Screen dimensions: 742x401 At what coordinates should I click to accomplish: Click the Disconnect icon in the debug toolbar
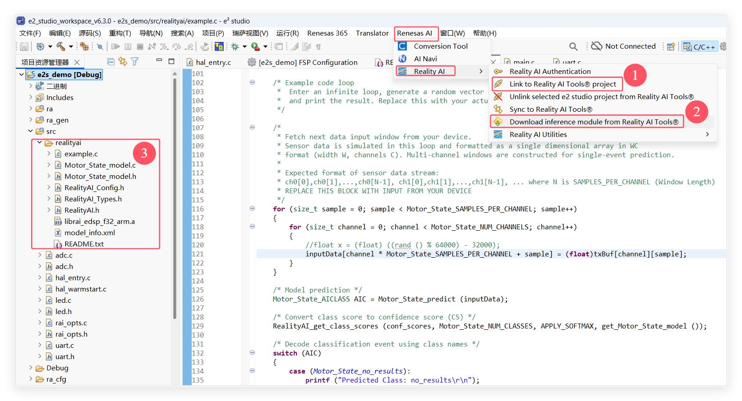tap(152, 46)
